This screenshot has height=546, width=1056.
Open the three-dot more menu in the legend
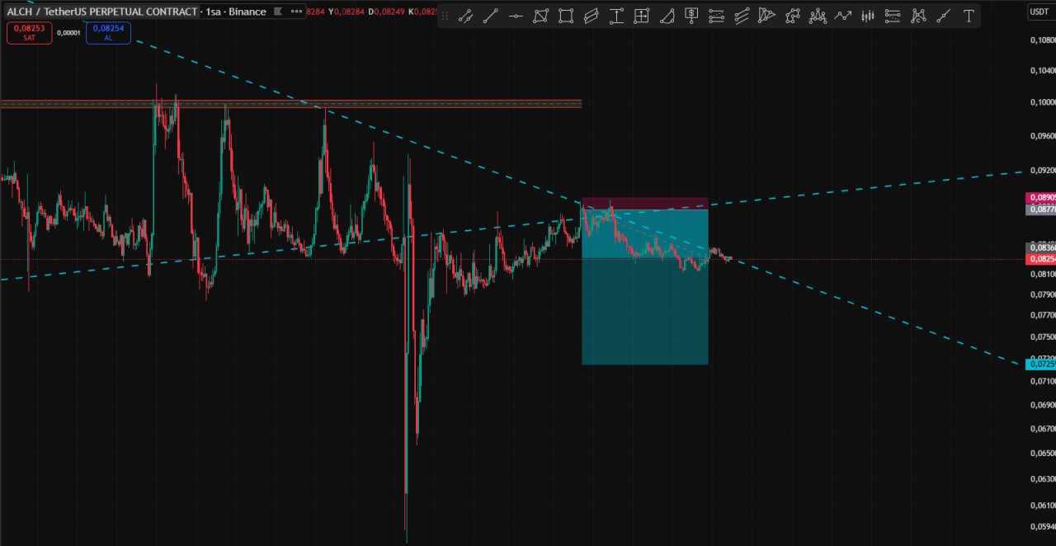tap(296, 12)
